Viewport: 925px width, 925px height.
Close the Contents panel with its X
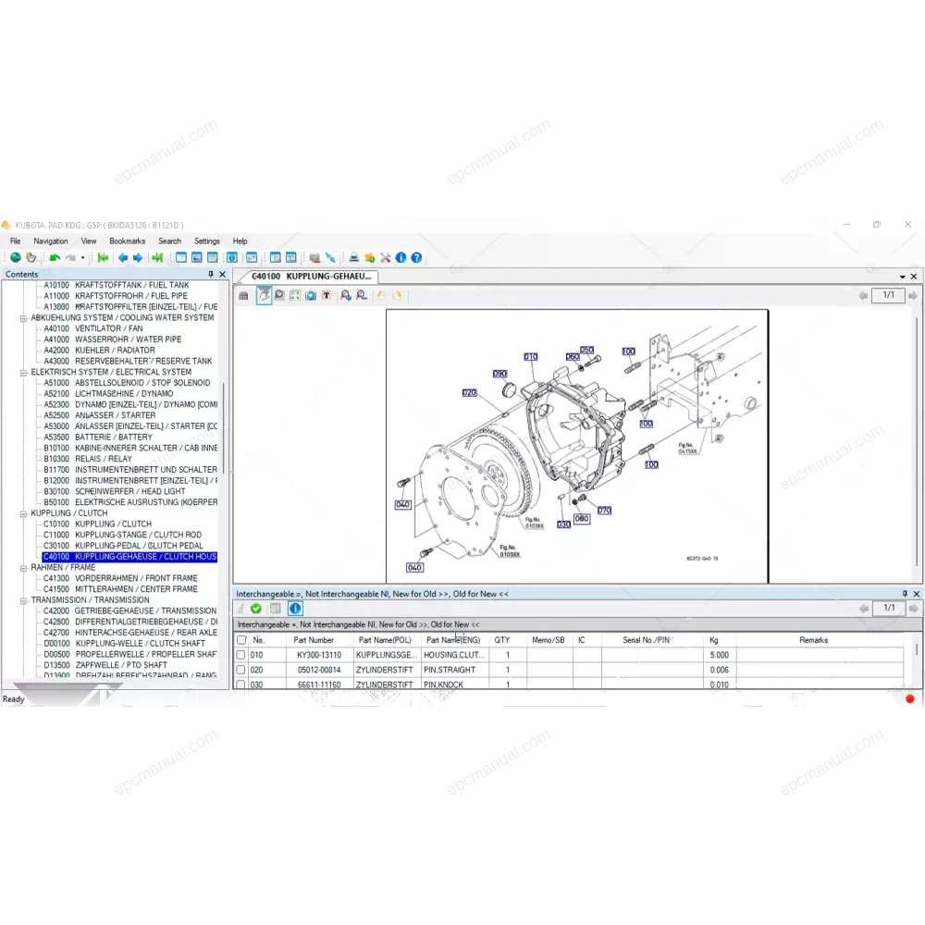(222, 275)
